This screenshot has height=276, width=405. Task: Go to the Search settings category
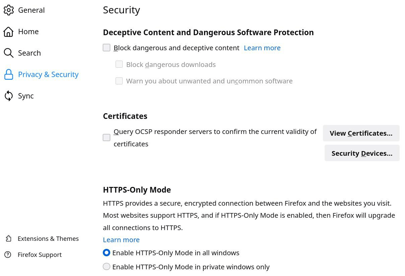(x=29, y=53)
